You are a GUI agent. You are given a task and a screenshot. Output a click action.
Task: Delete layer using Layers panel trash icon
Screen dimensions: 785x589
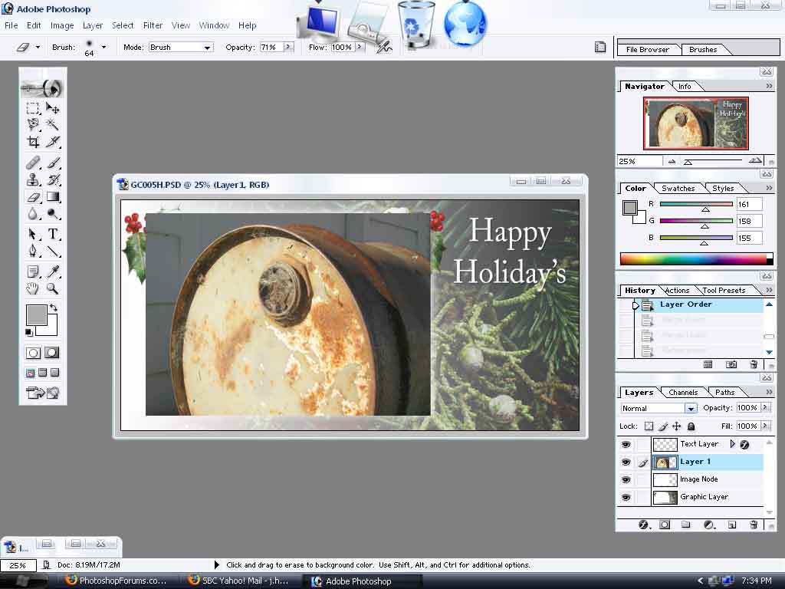click(754, 525)
